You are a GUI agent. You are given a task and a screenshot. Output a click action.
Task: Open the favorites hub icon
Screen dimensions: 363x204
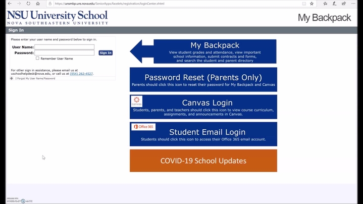(325, 4)
